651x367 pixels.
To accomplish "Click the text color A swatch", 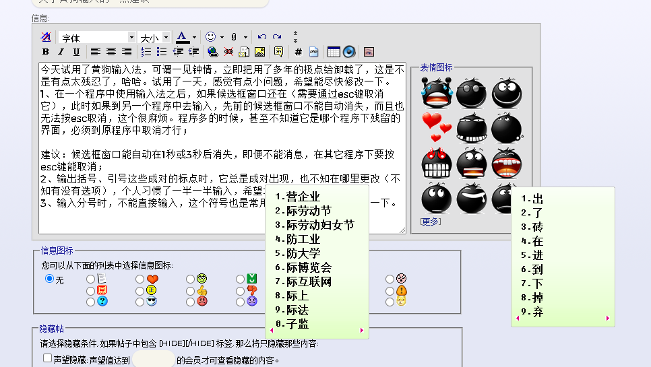I will [x=182, y=37].
